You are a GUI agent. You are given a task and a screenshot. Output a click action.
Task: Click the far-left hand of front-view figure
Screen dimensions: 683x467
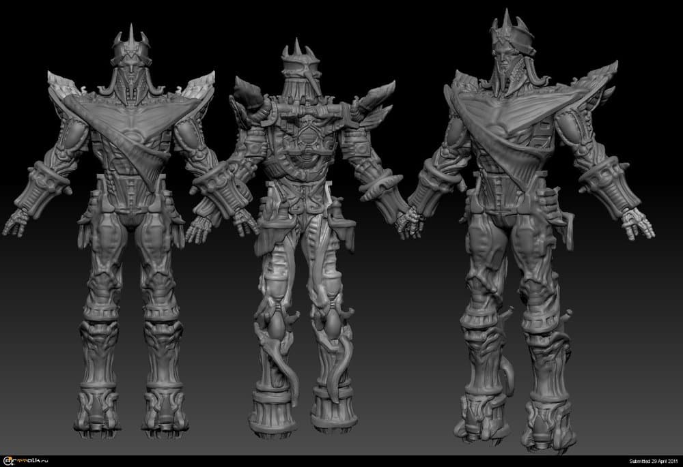(15, 222)
